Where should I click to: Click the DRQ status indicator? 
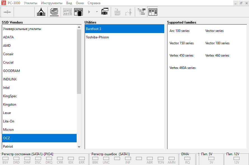pos(49,159)
